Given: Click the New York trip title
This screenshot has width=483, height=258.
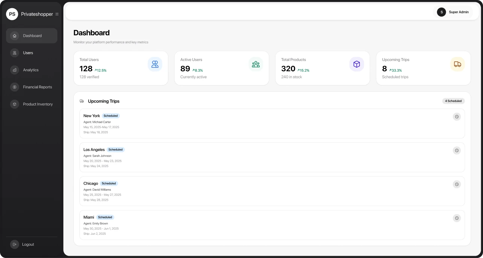Looking at the screenshot, I should coord(92,116).
